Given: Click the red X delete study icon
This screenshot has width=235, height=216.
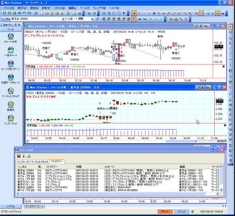Looking at the screenshot, I should (190, 13).
